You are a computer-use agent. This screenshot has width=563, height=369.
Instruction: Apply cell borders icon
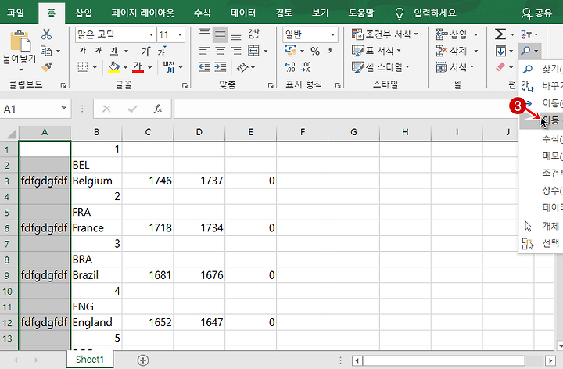pos(83,66)
